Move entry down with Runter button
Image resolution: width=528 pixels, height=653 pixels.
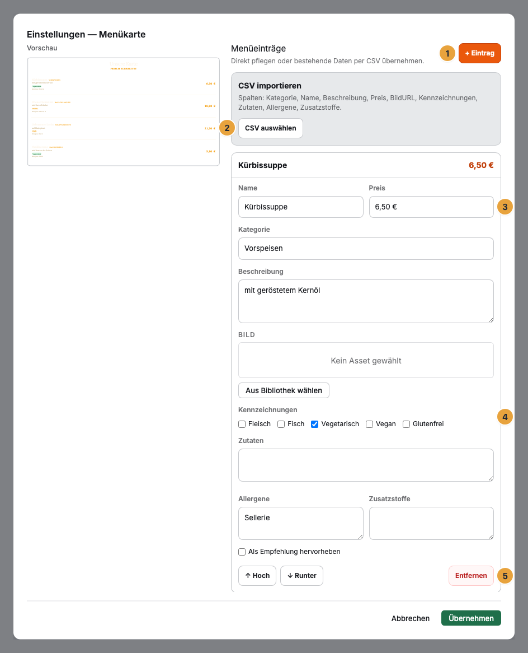301,576
